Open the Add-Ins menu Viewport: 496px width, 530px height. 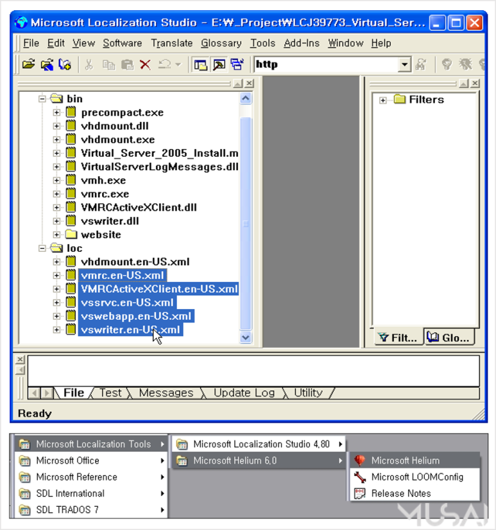(302, 43)
